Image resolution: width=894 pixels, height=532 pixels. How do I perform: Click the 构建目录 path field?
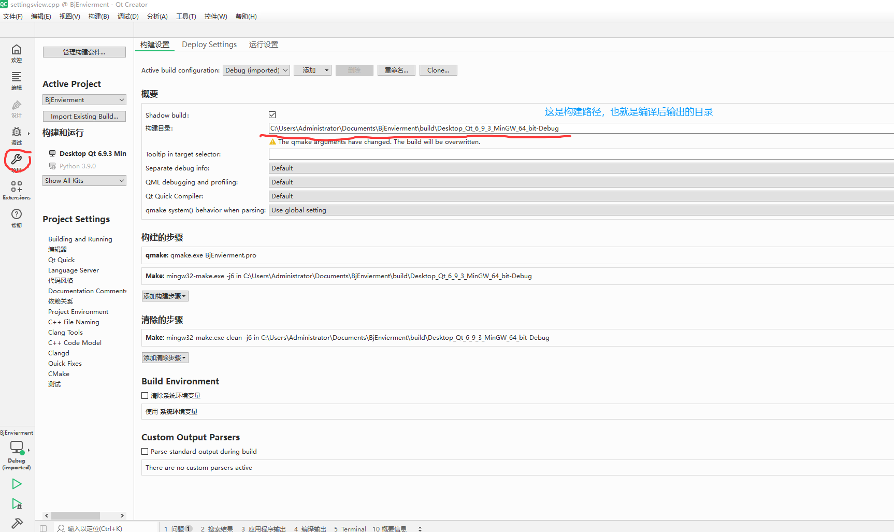click(x=581, y=128)
